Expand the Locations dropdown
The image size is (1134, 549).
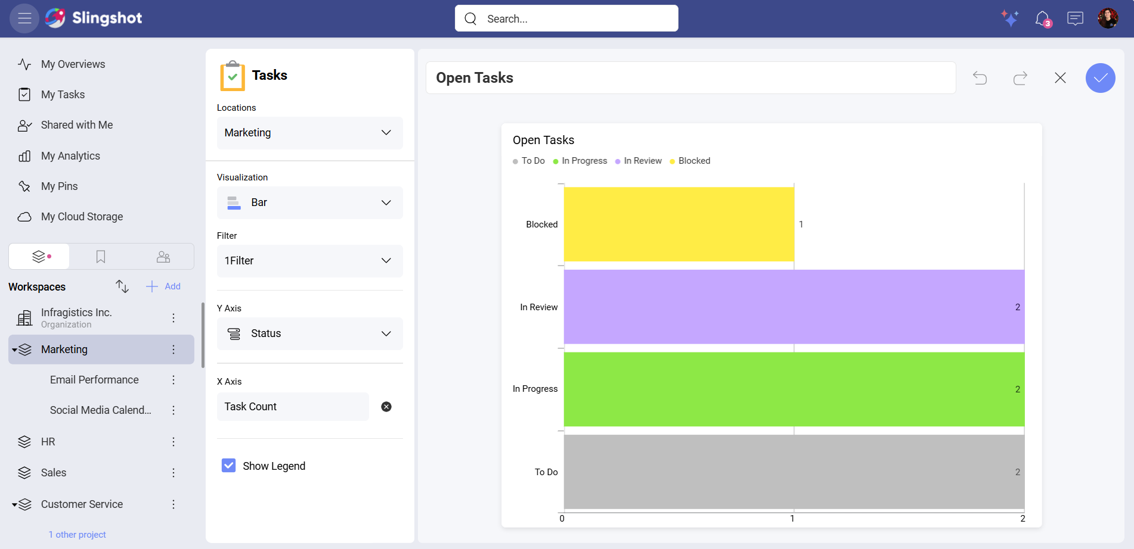(309, 133)
